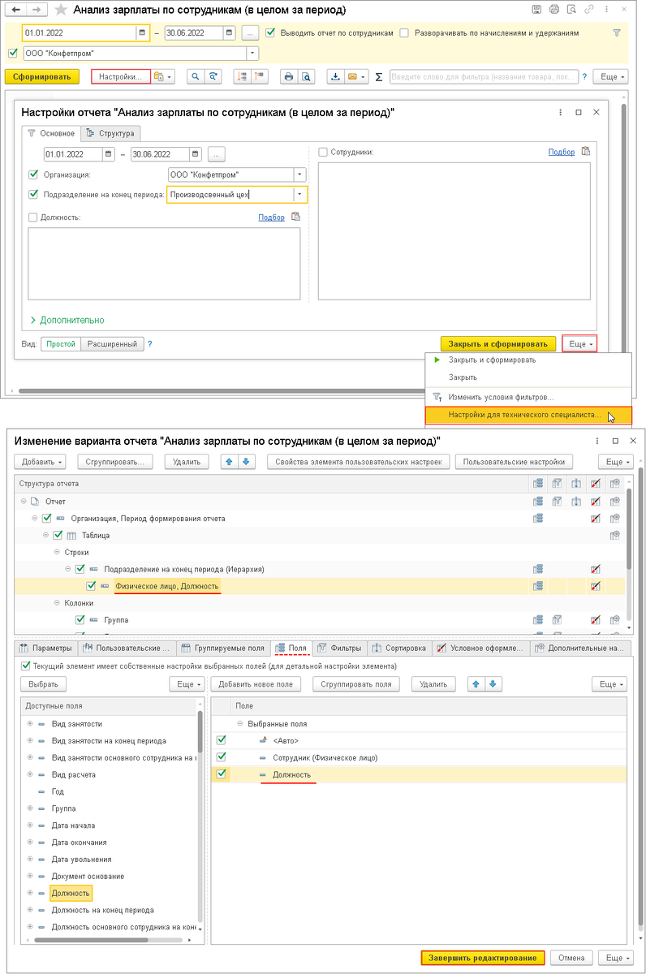Toggle the Выводить отчет по сотрудникам checkbox
The image size is (646, 974).
pos(271,33)
